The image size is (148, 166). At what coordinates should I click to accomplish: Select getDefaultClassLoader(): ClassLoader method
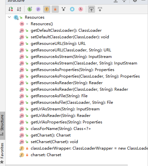[x=66, y=30]
